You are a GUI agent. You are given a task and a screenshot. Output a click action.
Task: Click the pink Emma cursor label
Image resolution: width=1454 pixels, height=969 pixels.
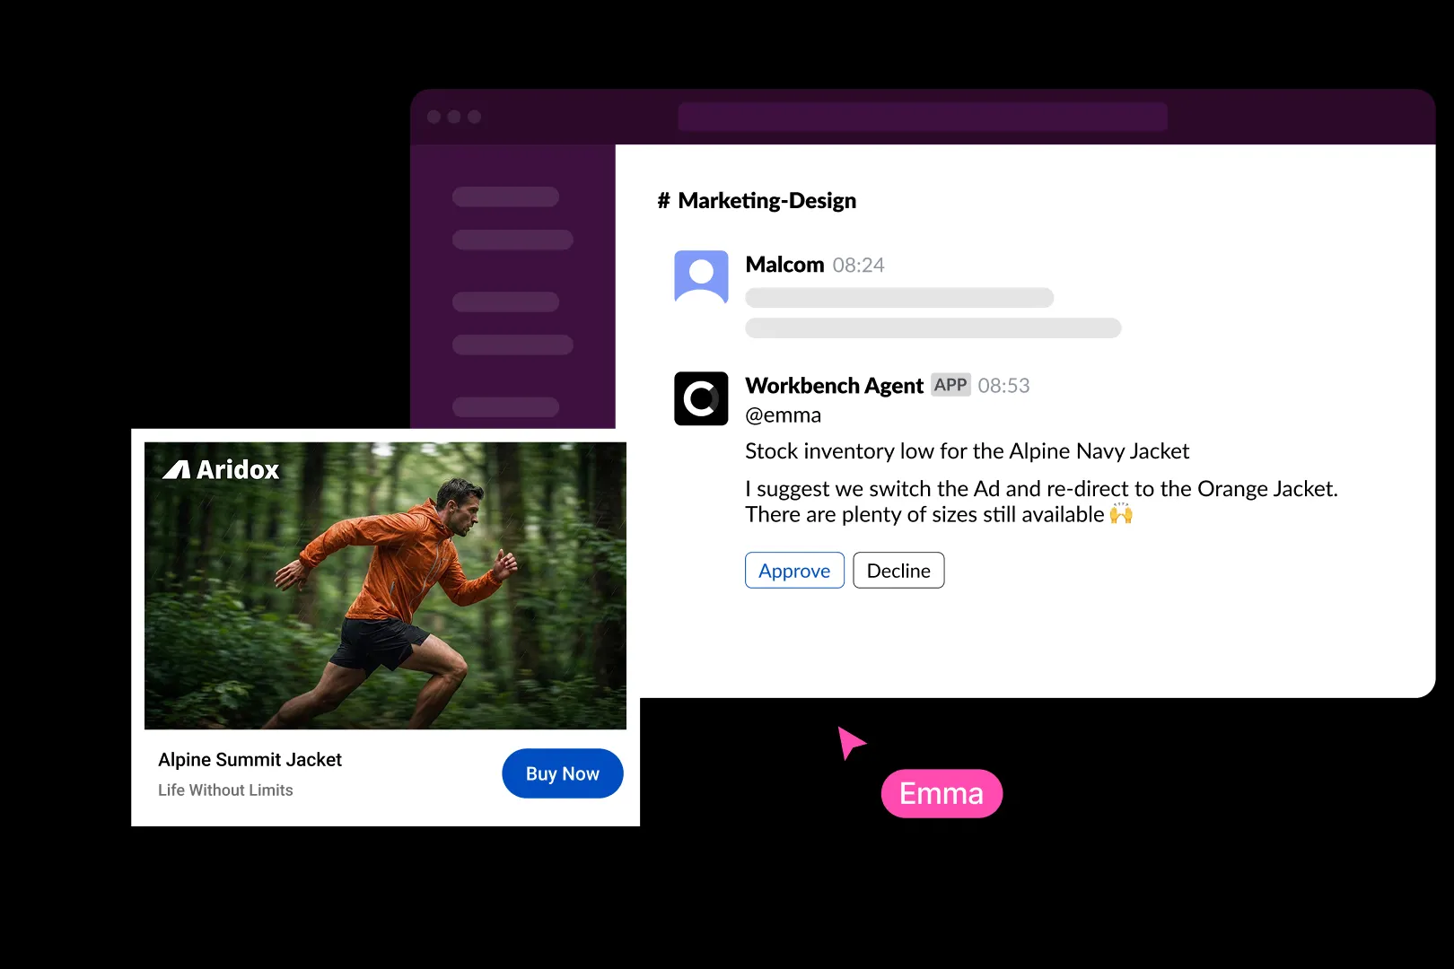942,794
